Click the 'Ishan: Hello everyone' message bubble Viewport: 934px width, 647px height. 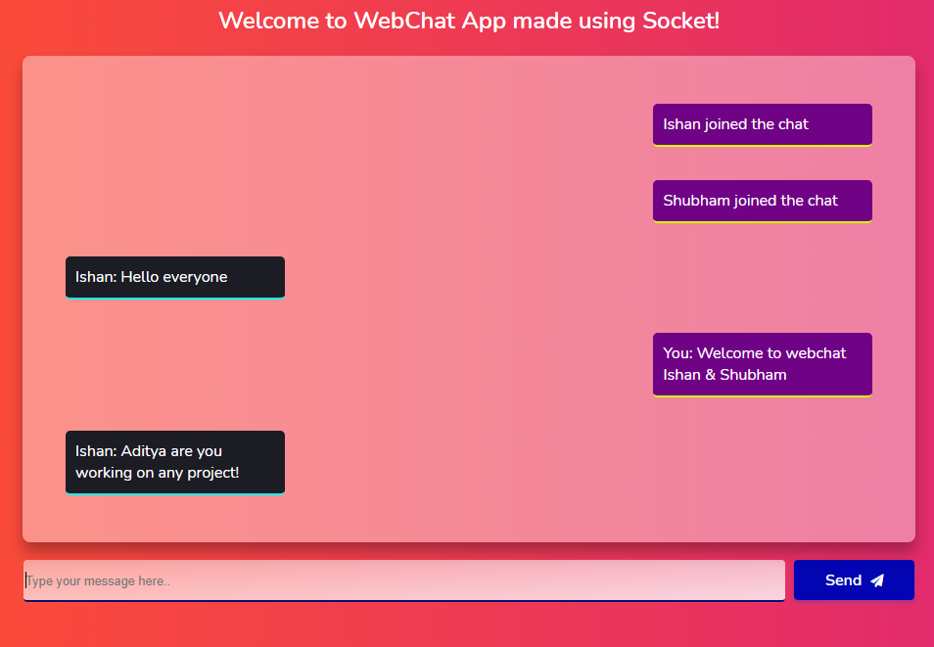tap(175, 277)
